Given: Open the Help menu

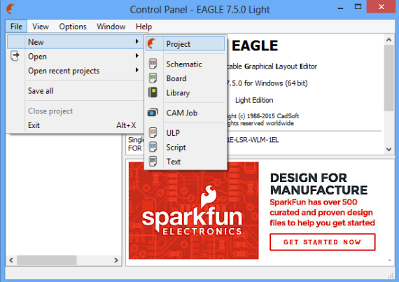Looking at the screenshot, I should [x=143, y=27].
